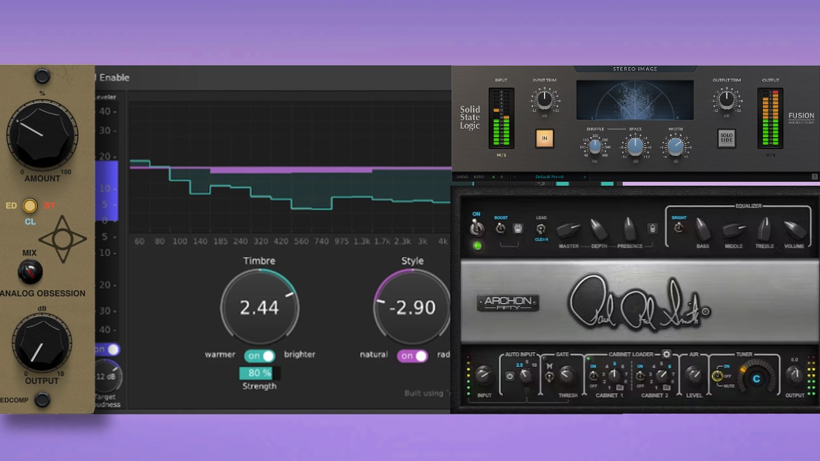Open the Default Preset menu
This screenshot has width=820, height=461.
[550, 177]
